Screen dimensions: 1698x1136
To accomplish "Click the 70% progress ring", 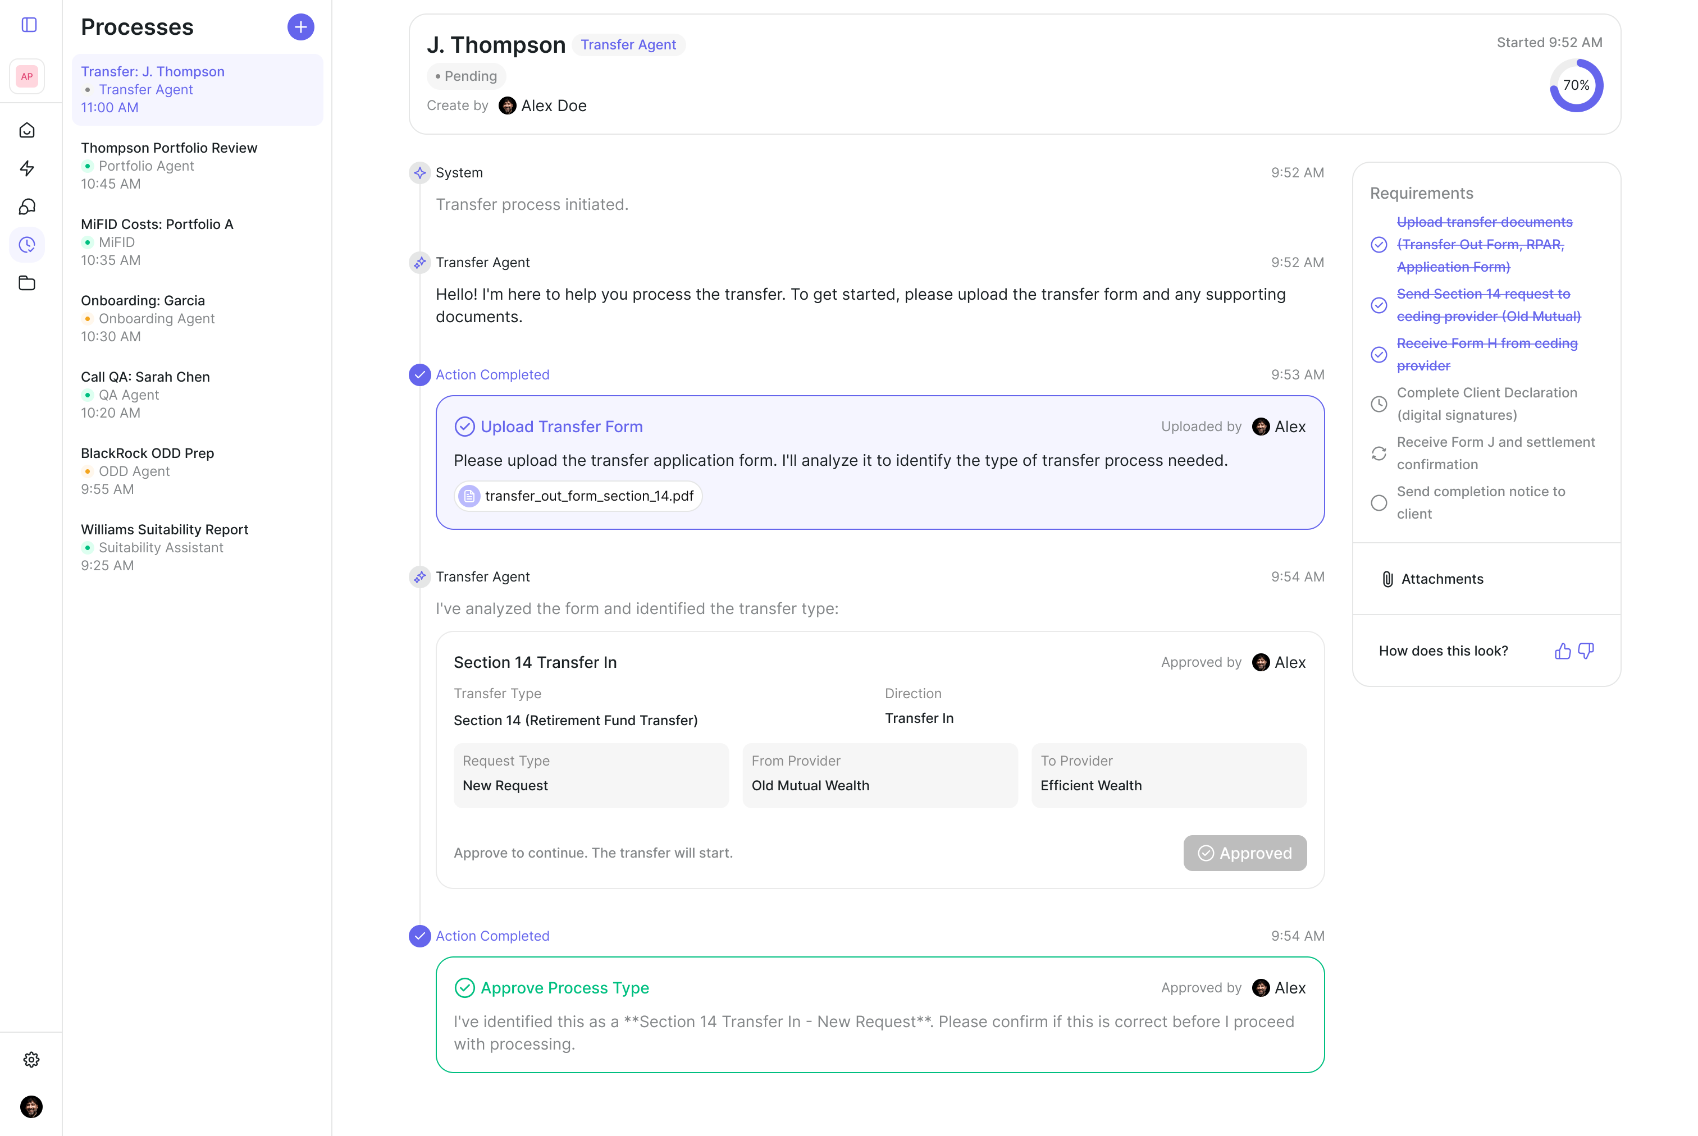I will click(1576, 85).
